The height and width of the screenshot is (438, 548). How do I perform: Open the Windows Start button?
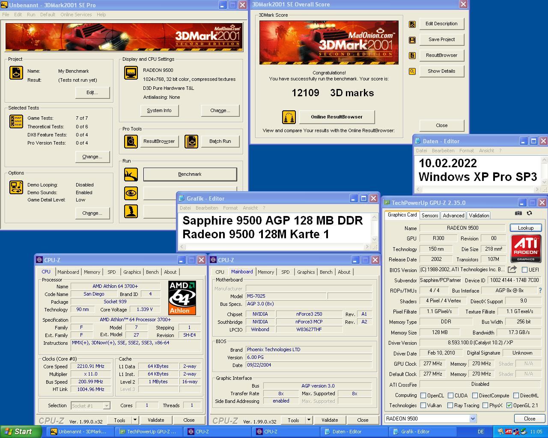(x=21, y=432)
